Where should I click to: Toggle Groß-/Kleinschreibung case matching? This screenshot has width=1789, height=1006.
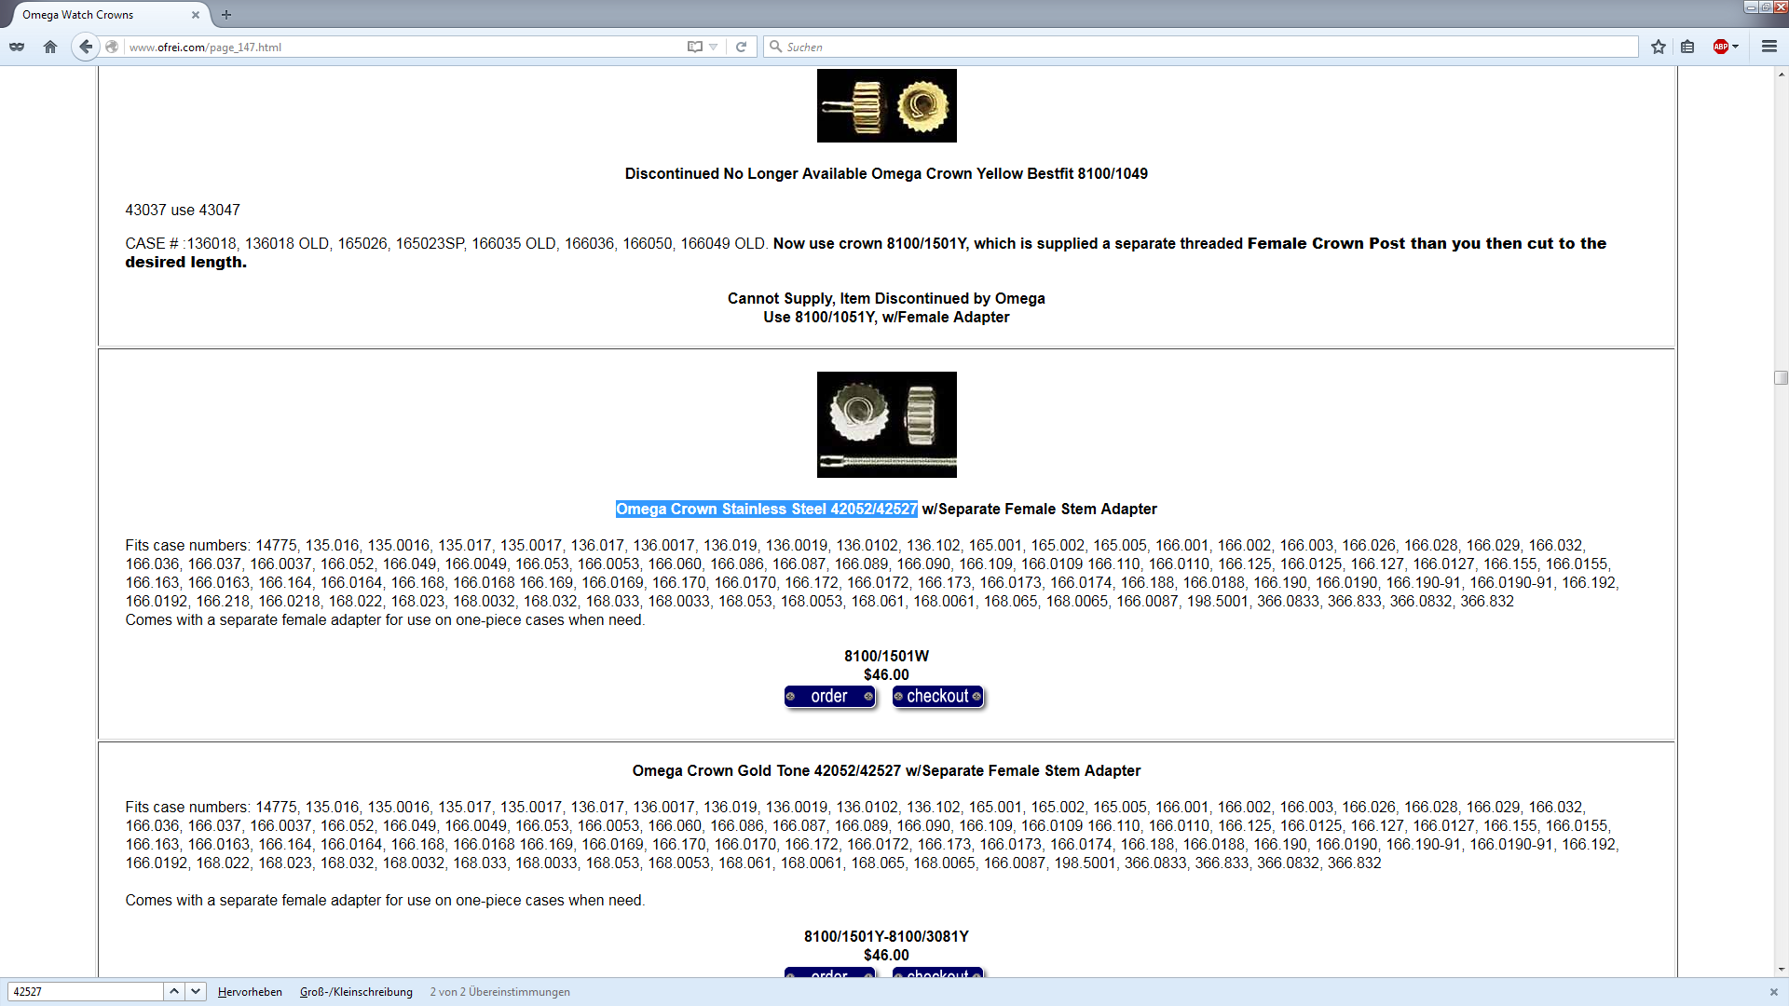pyautogui.click(x=356, y=992)
